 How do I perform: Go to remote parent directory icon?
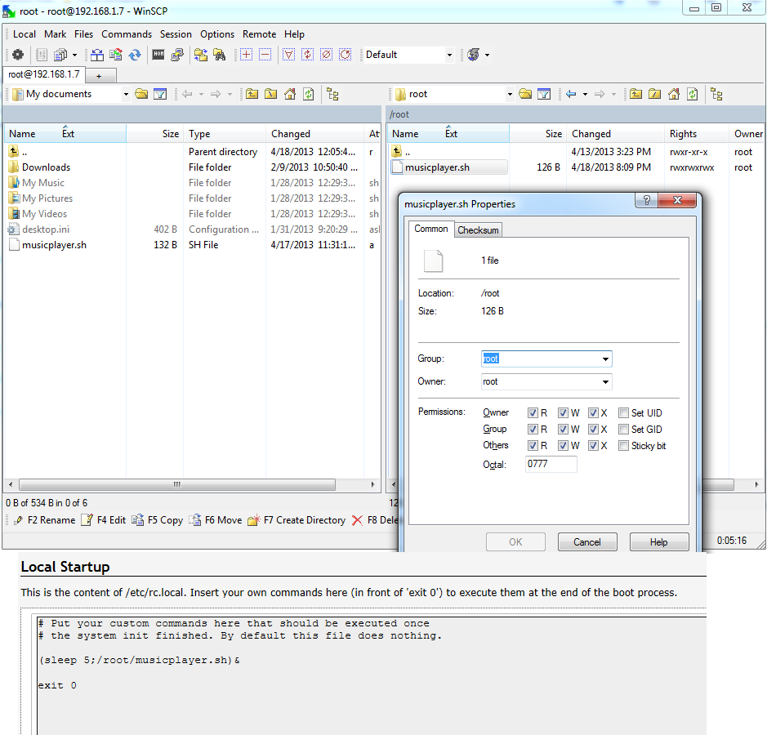point(636,94)
